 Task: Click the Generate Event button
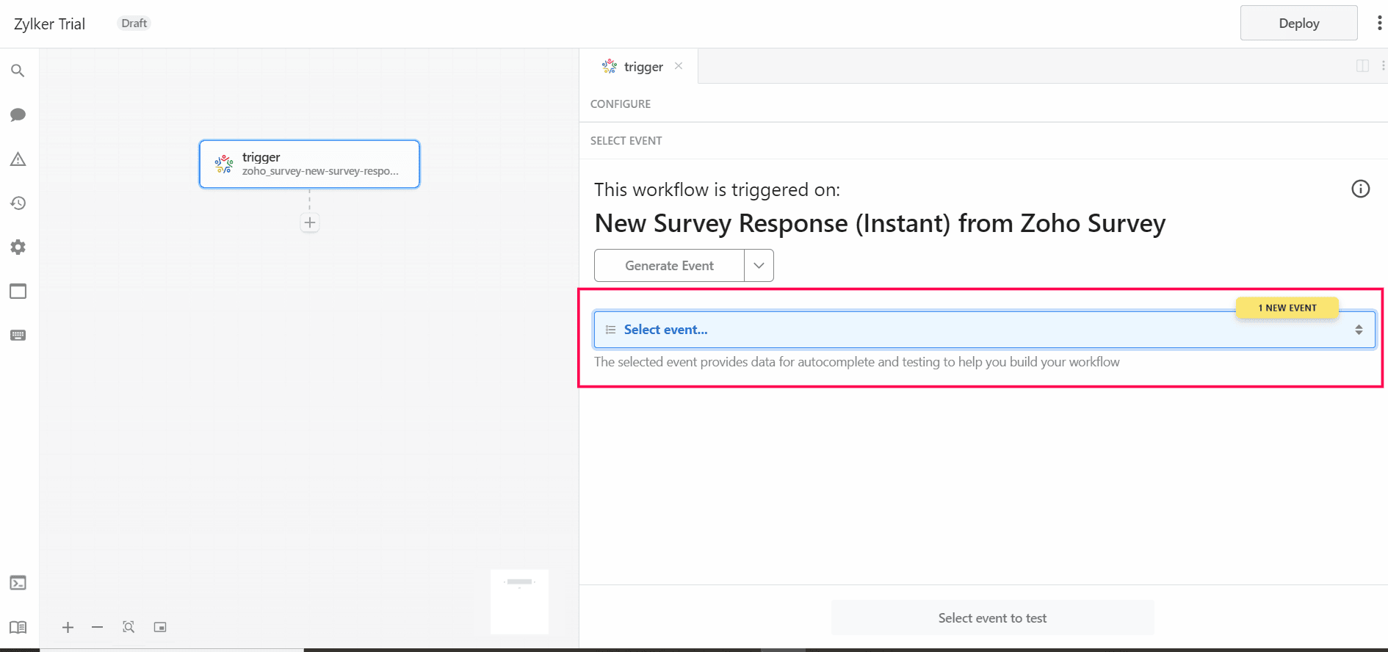[x=669, y=266]
